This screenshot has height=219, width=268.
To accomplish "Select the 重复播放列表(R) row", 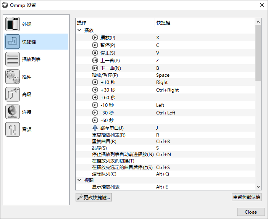I will (165, 135).
